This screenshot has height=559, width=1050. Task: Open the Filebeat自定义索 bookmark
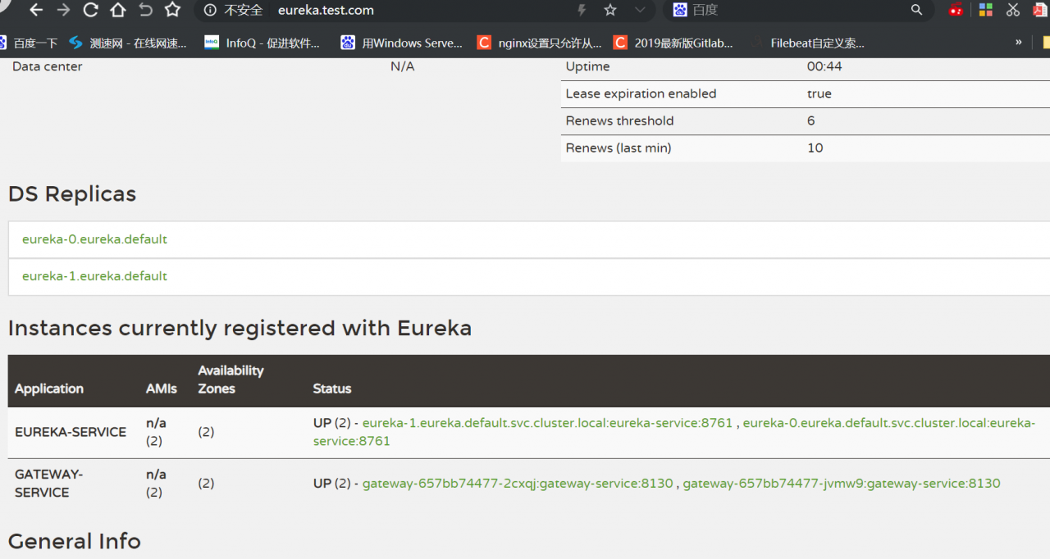[807, 43]
